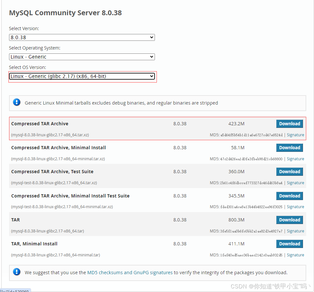This screenshot has width=314, height=292.
Task: Click the info icon beside the verification suggestion
Action: tap(17, 272)
